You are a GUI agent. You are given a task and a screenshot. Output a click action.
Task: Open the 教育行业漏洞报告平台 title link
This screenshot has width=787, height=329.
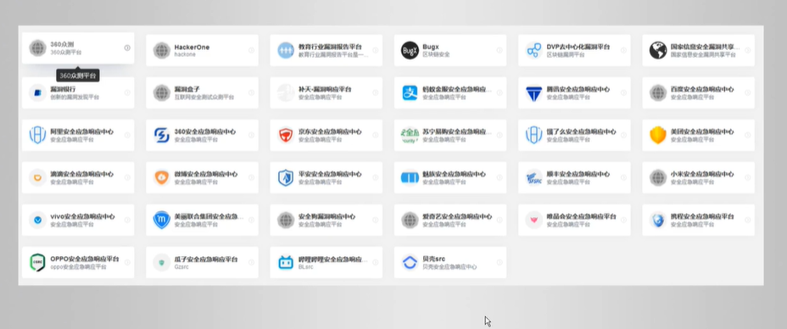[x=330, y=47]
